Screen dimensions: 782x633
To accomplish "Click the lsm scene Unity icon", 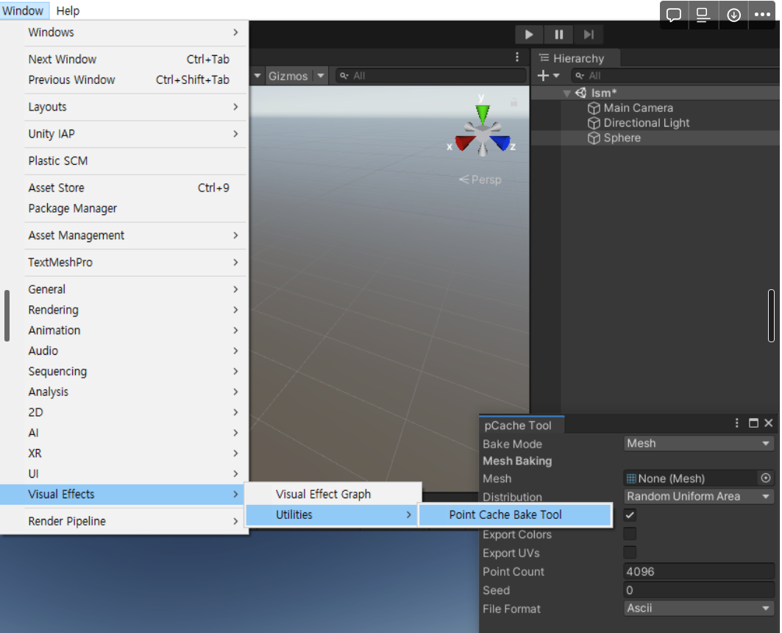I will coord(580,93).
